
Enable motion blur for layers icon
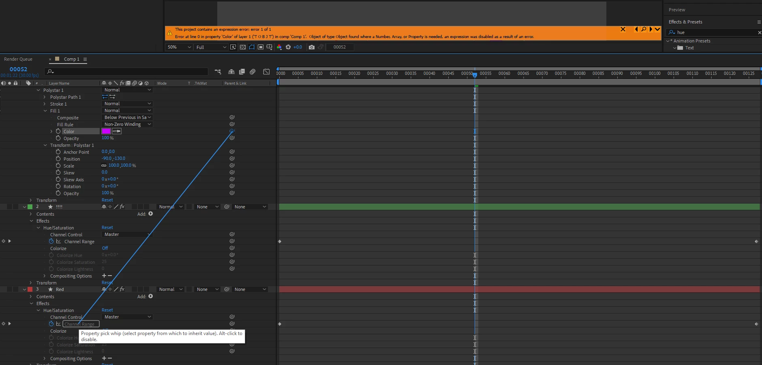253,72
